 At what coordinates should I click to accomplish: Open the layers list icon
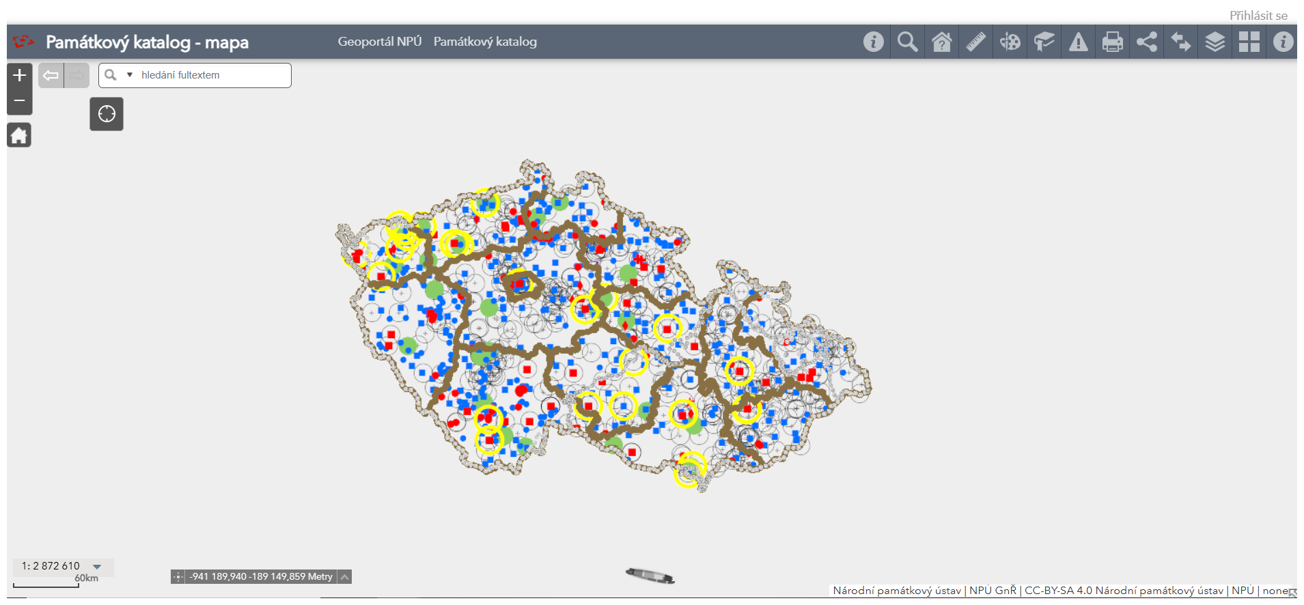1215,42
